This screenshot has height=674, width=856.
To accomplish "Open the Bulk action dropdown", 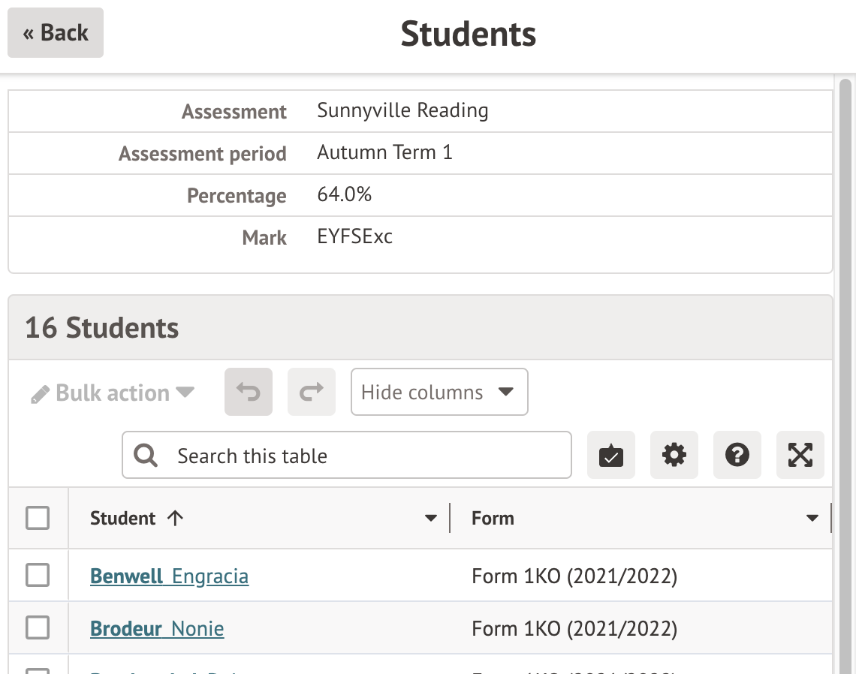I will [113, 393].
